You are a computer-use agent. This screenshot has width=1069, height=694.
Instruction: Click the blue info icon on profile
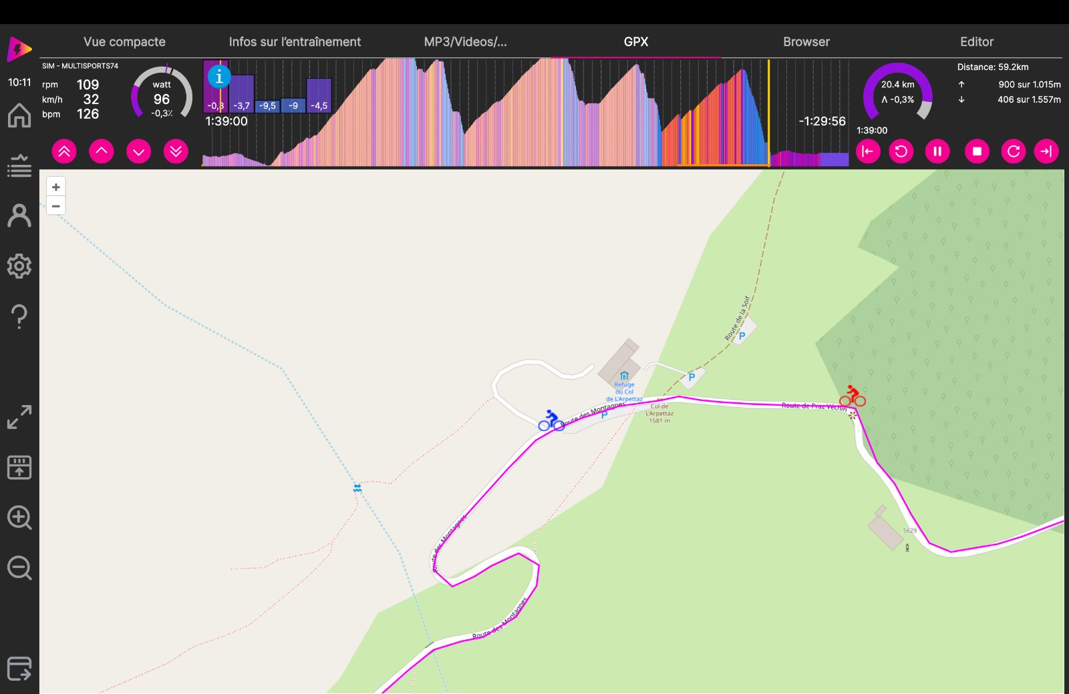click(x=218, y=77)
